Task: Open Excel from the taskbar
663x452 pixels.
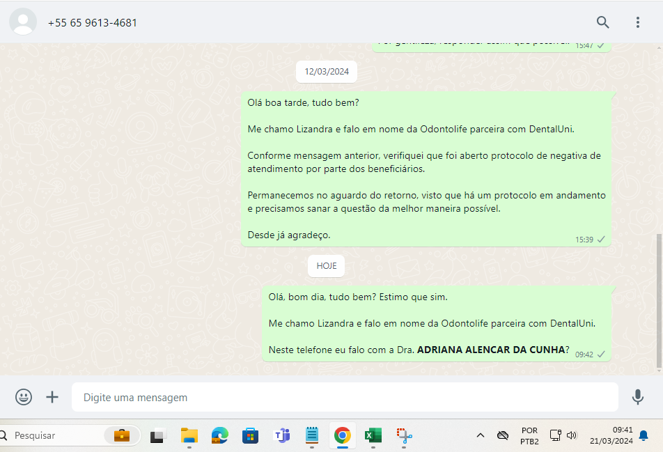Action: (x=373, y=435)
